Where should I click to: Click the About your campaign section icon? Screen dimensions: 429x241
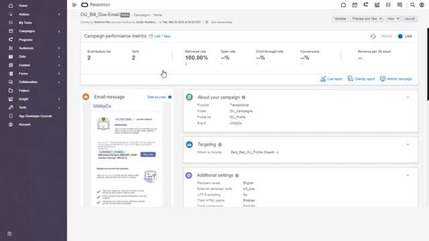tap(189, 97)
